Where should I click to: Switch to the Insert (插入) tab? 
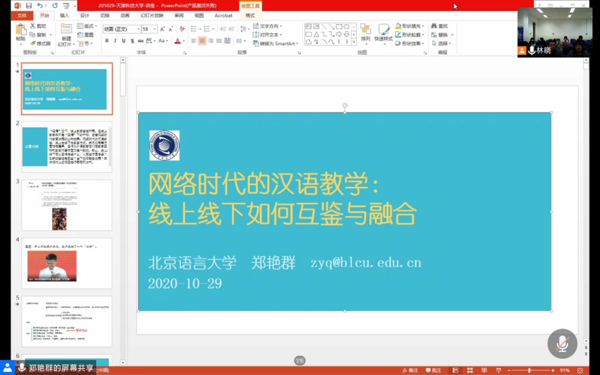pyautogui.click(x=64, y=15)
